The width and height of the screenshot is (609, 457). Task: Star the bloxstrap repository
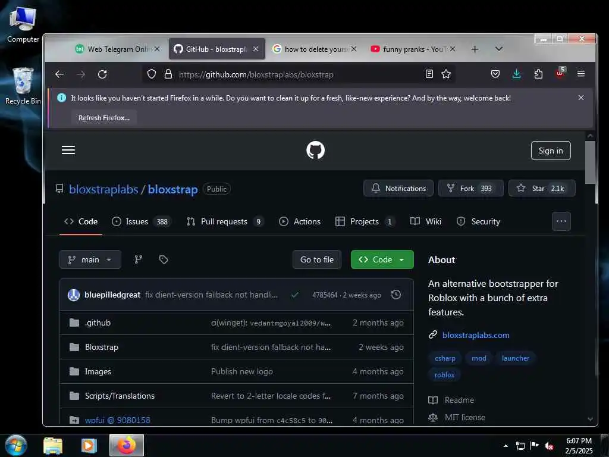[542, 189]
